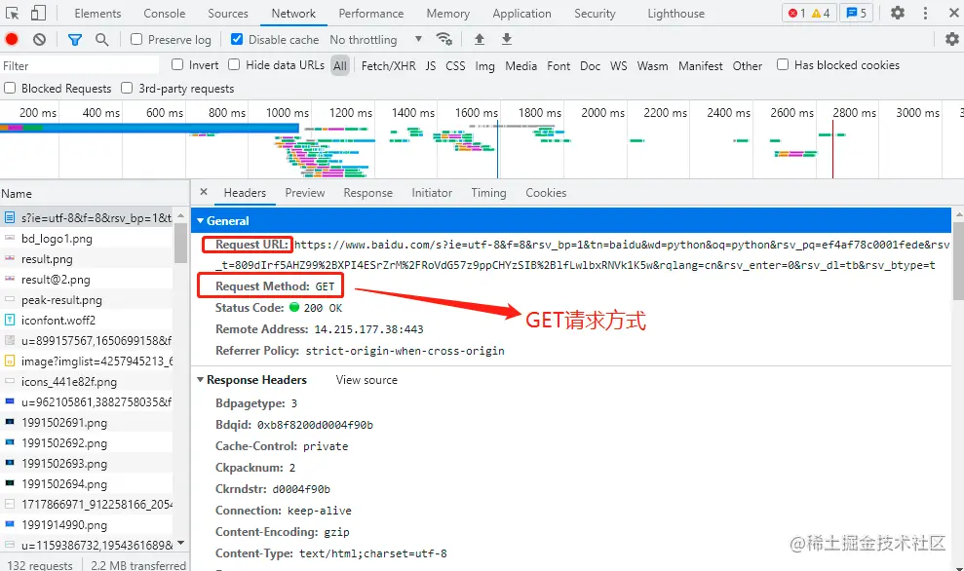Switch to the Elements tab
964x571 pixels.
pyautogui.click(x=97, y=13)
